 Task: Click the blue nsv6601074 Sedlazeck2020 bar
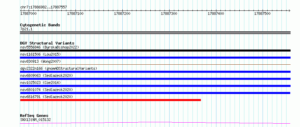coord(155,93)
